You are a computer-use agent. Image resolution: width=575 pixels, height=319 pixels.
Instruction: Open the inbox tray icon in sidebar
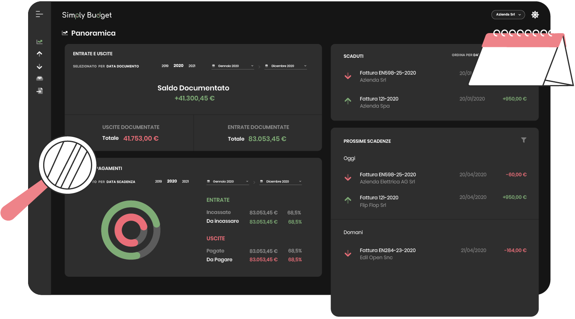(x=39, y=78)
